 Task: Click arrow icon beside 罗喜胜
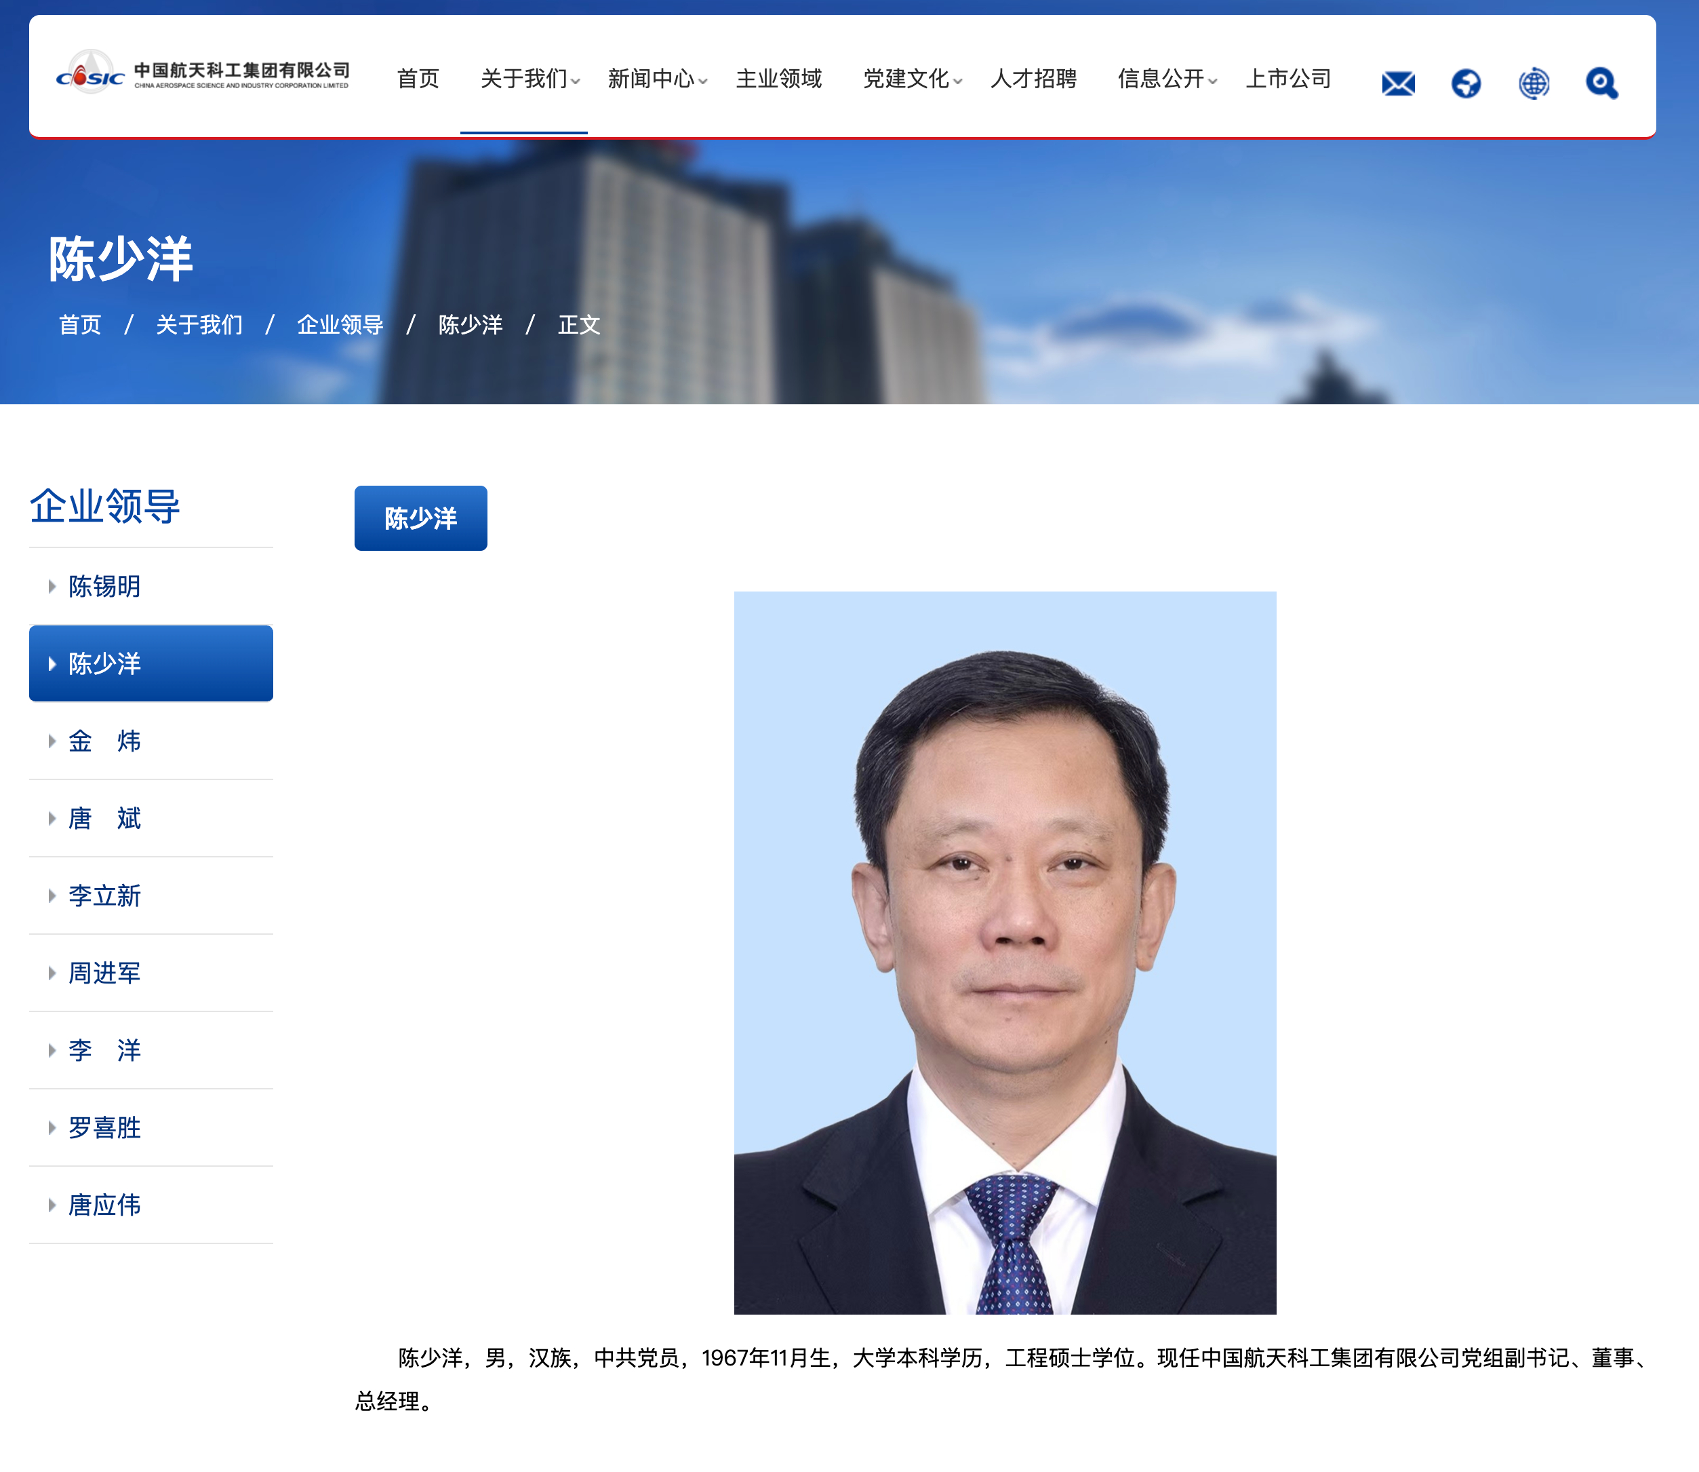(x=52, y=1128)
